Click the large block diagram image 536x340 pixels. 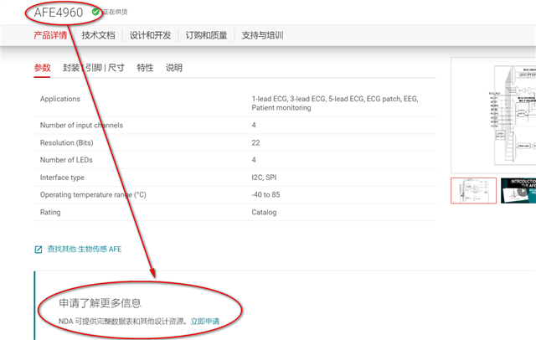coord(493,116)
